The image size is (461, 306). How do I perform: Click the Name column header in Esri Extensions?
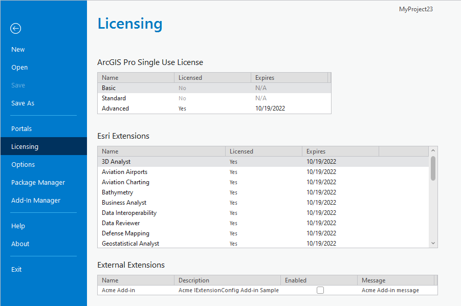tap(110, 151)
